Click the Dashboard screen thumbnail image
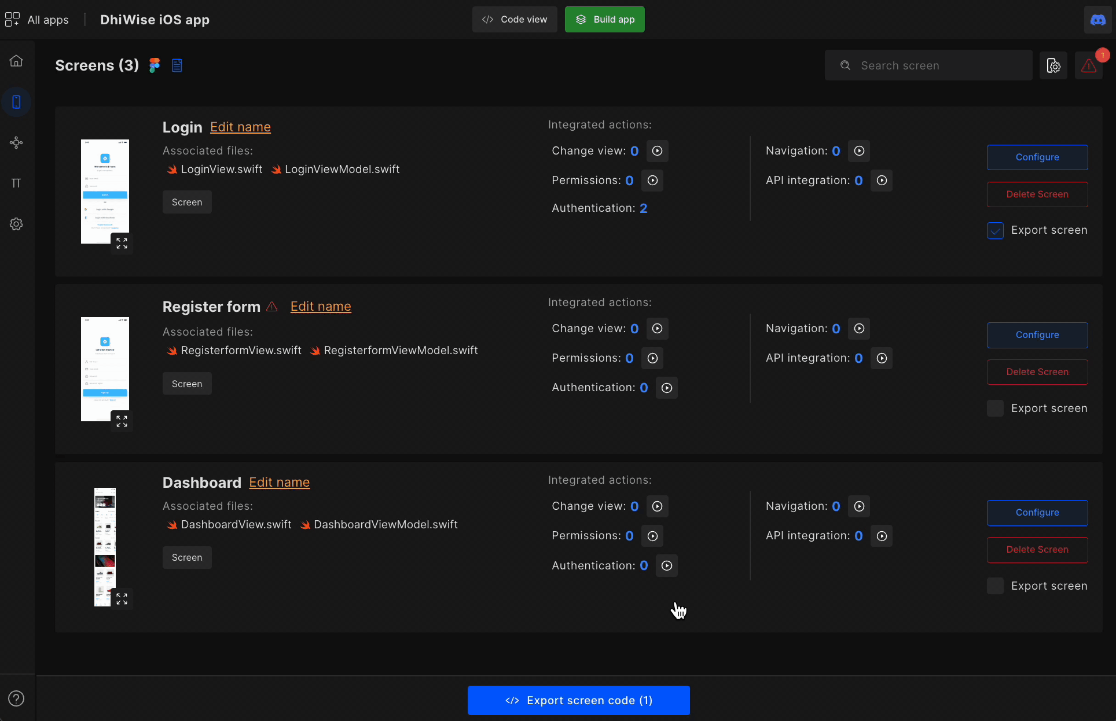 (x=105, y=547)
